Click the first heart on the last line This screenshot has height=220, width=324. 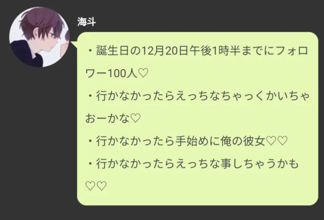(x=90, y=186)
